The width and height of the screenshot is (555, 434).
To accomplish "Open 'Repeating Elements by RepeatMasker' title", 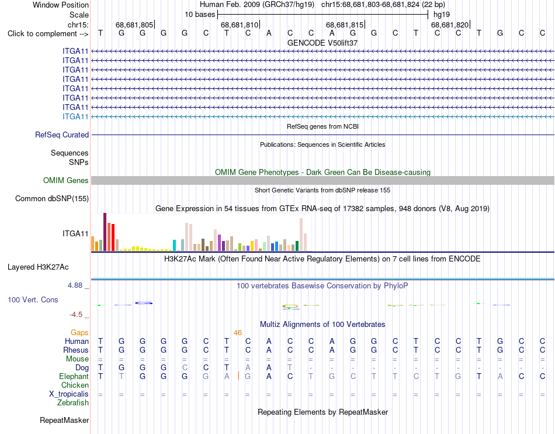I will coord(322,412).
